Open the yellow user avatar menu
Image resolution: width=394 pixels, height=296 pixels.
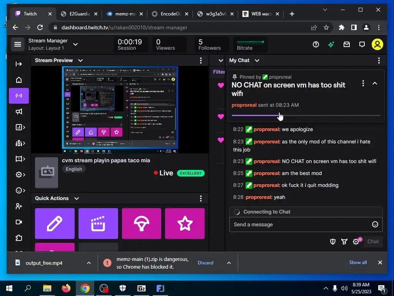(377, 44)
